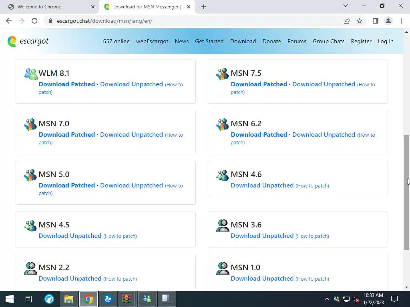Open the News nav item
Viewport: 410px width, 307px height.
(182, 41)
